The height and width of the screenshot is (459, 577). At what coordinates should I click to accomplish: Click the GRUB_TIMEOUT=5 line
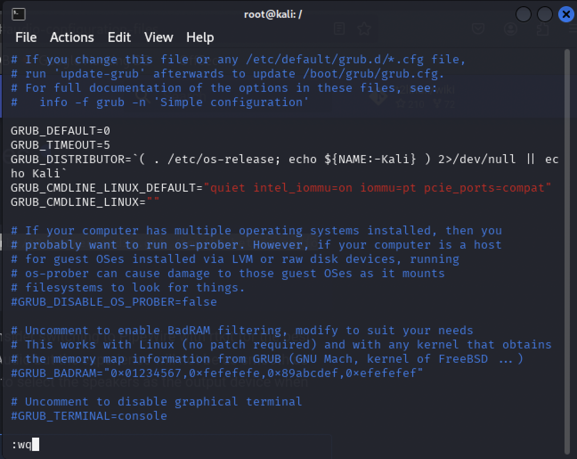tap(60, 145)
